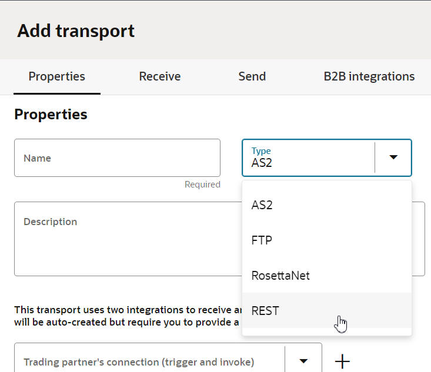The width and height of the screenshot is (431, 372).
Task: Select REST from the Type list
Action: 265,310
